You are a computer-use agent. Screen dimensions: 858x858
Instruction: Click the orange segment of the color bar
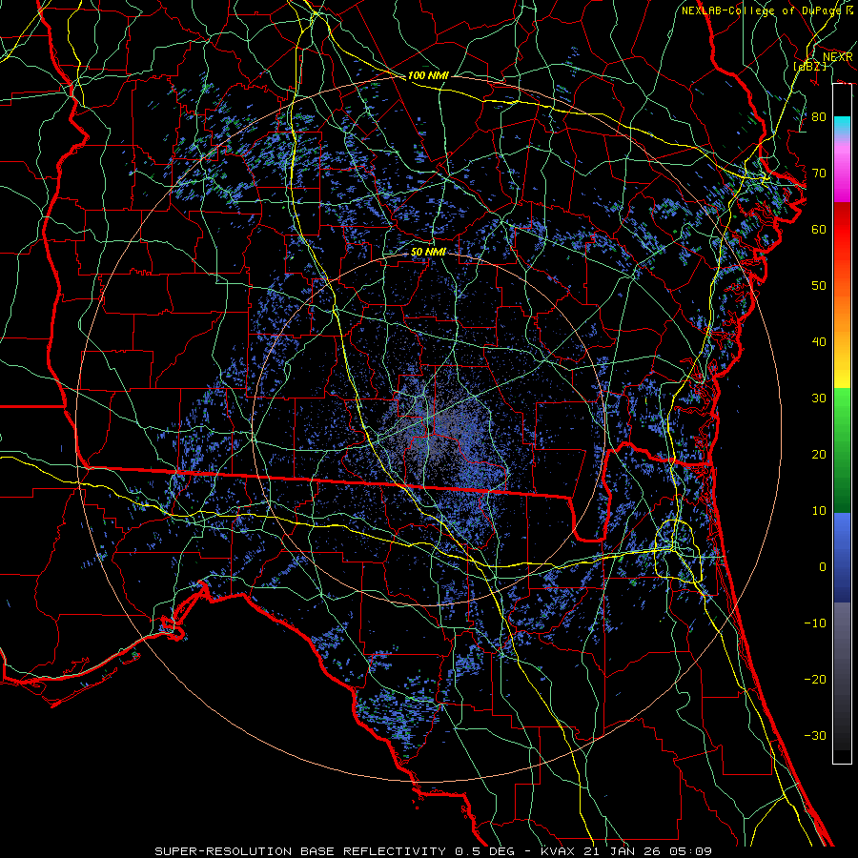(842, 312)
